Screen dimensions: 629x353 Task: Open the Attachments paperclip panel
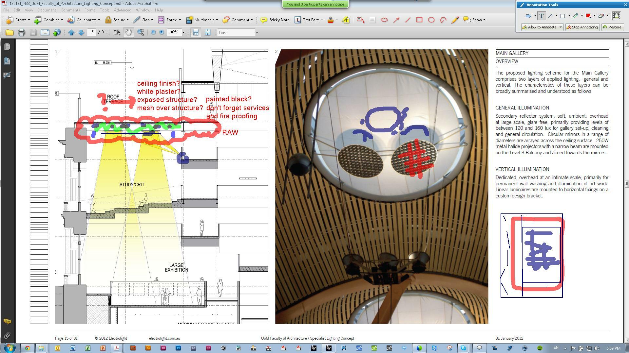(x=7, y=335)
